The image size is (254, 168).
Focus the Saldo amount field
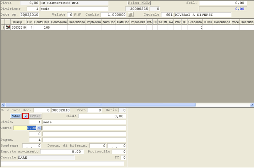pos(102,116)
